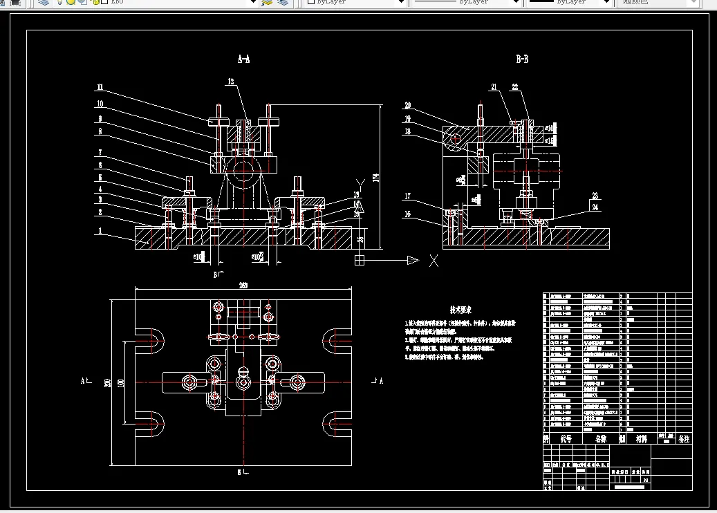Select the 260 width dimension text
Screen dimensions: 717x513
[x=243, y=286]
